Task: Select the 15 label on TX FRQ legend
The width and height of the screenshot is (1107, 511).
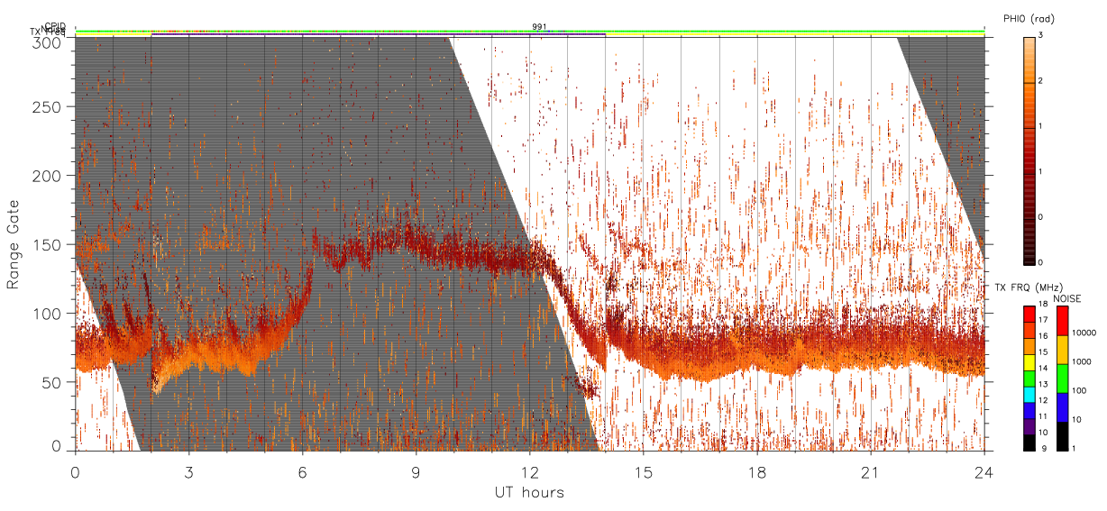Action: click(1043, 352)
